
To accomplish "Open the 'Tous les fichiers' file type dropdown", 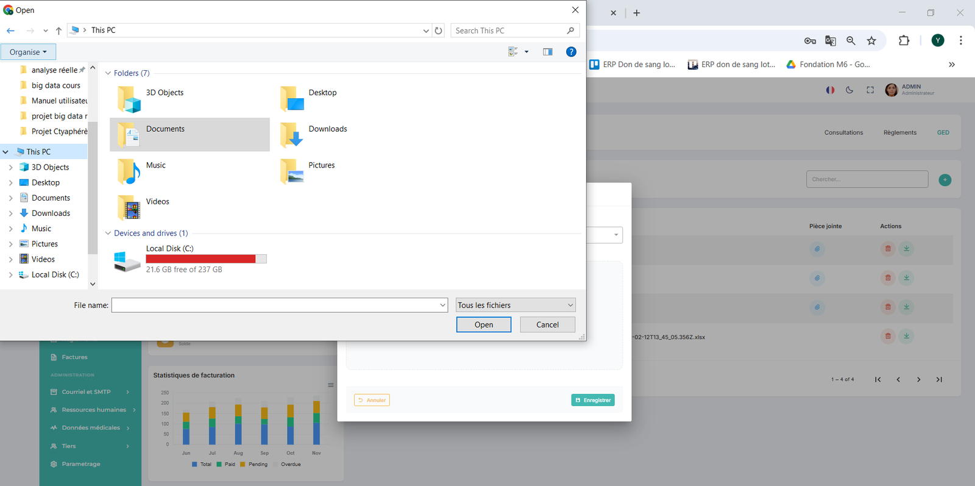I will (x=516, y=305).
